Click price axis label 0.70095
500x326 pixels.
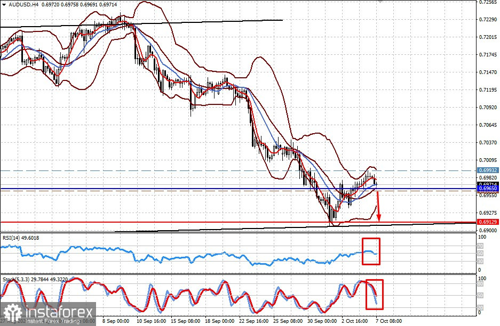[488, 160]
